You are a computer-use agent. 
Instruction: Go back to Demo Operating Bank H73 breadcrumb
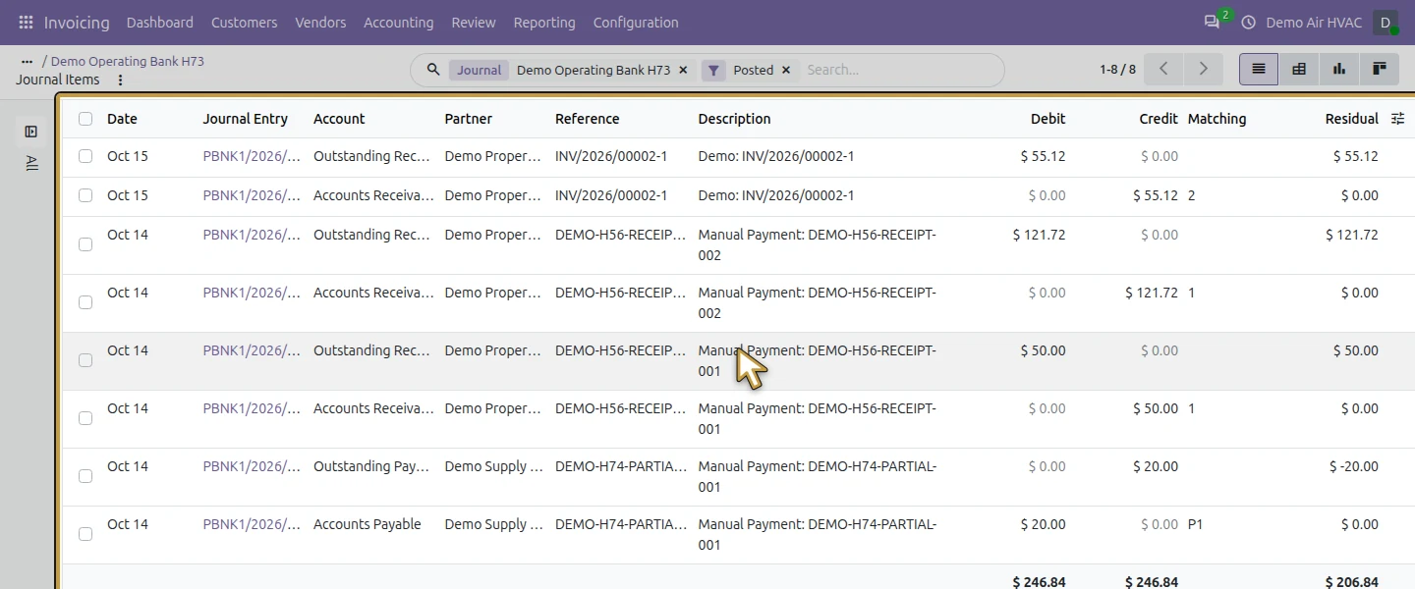(x=128, y=61)
